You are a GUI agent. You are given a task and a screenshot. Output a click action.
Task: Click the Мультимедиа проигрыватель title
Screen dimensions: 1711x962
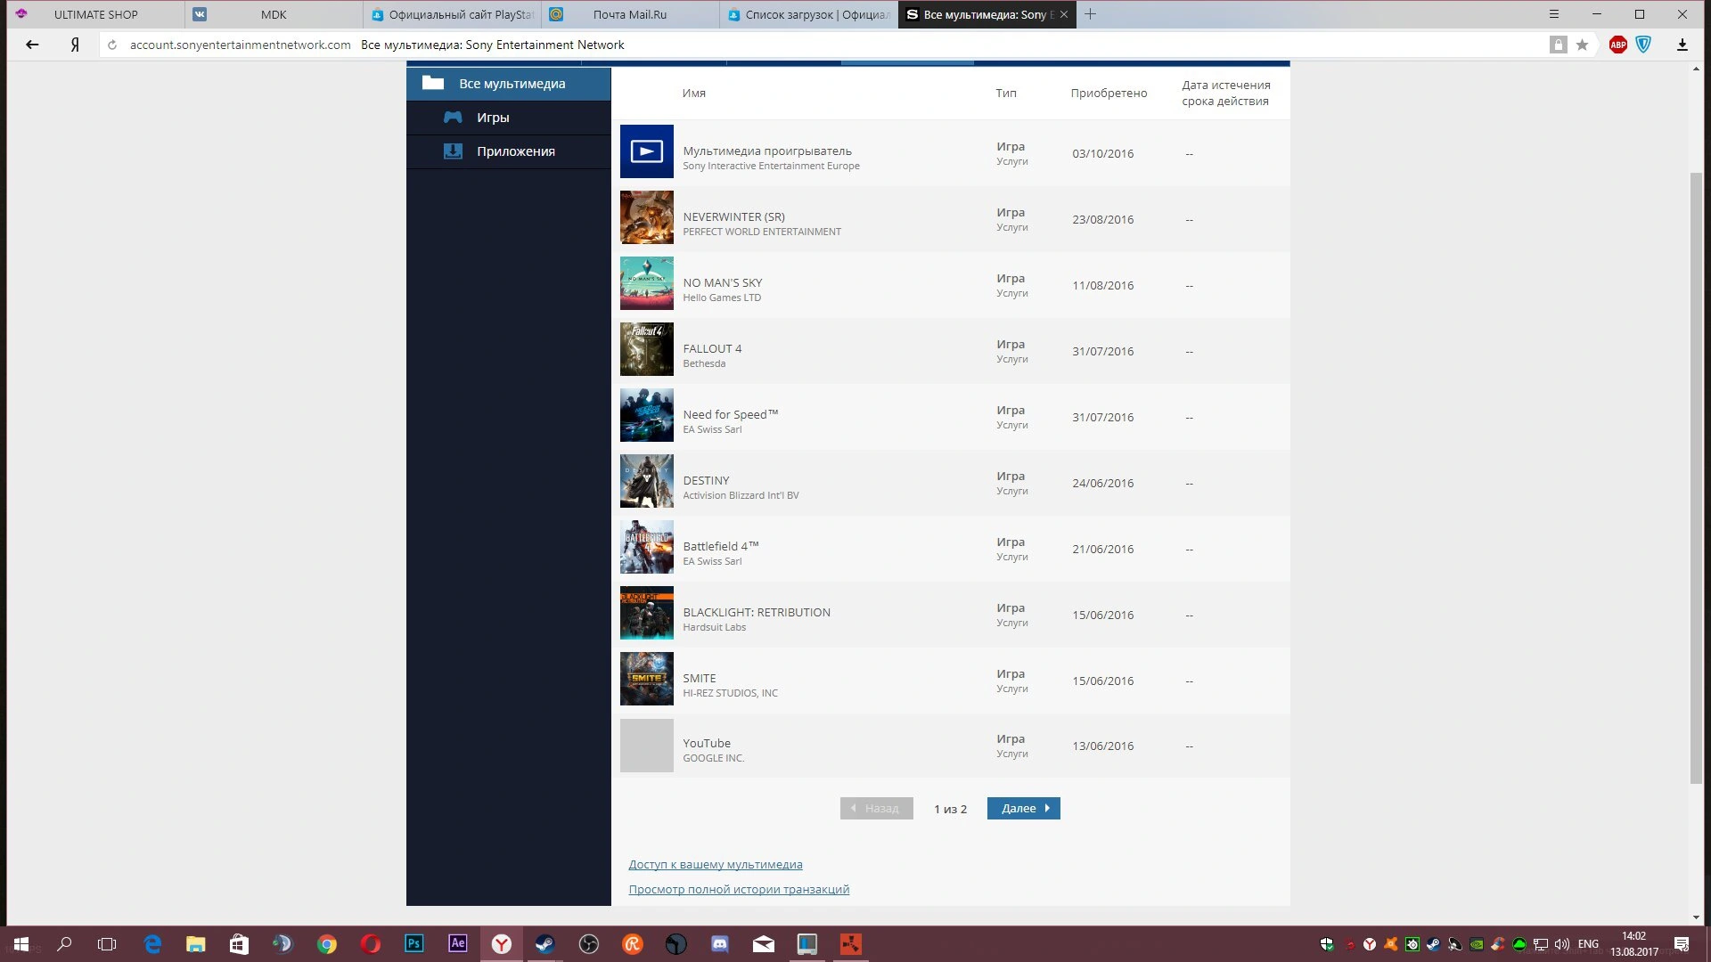coord(767,151)
